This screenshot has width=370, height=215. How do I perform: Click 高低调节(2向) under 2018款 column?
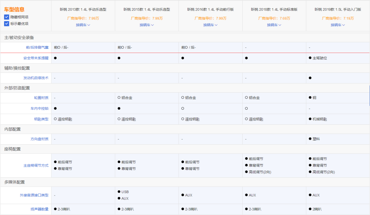(x=260, y=172)
